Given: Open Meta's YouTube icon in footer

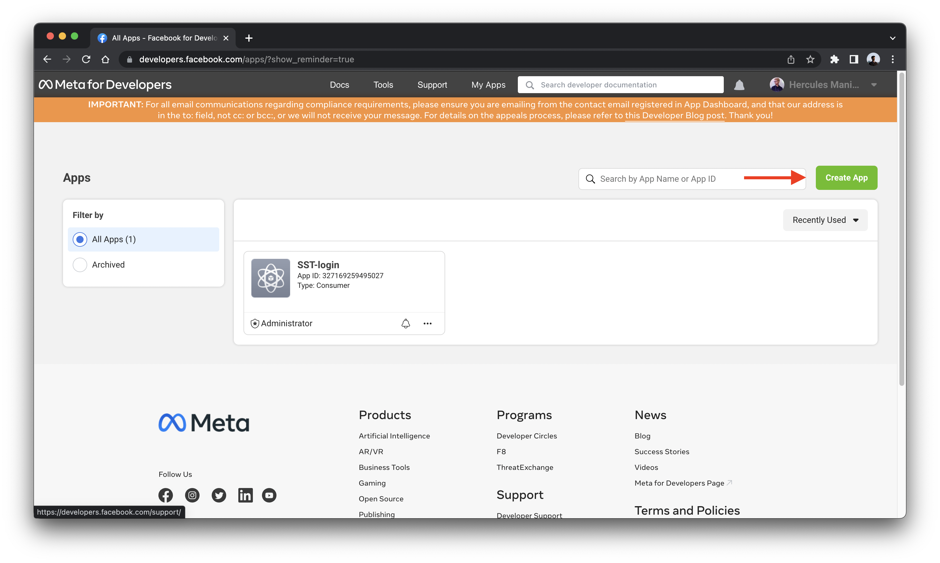Looking at the screenshot, I should [x=269, y=495].
